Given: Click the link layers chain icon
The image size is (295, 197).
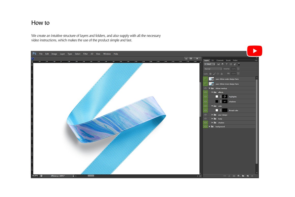Looking at the screenshot, I should click(x=225, y=176).
